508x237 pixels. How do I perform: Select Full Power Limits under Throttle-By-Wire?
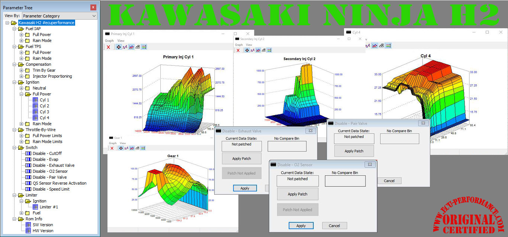tap(47, 136)
